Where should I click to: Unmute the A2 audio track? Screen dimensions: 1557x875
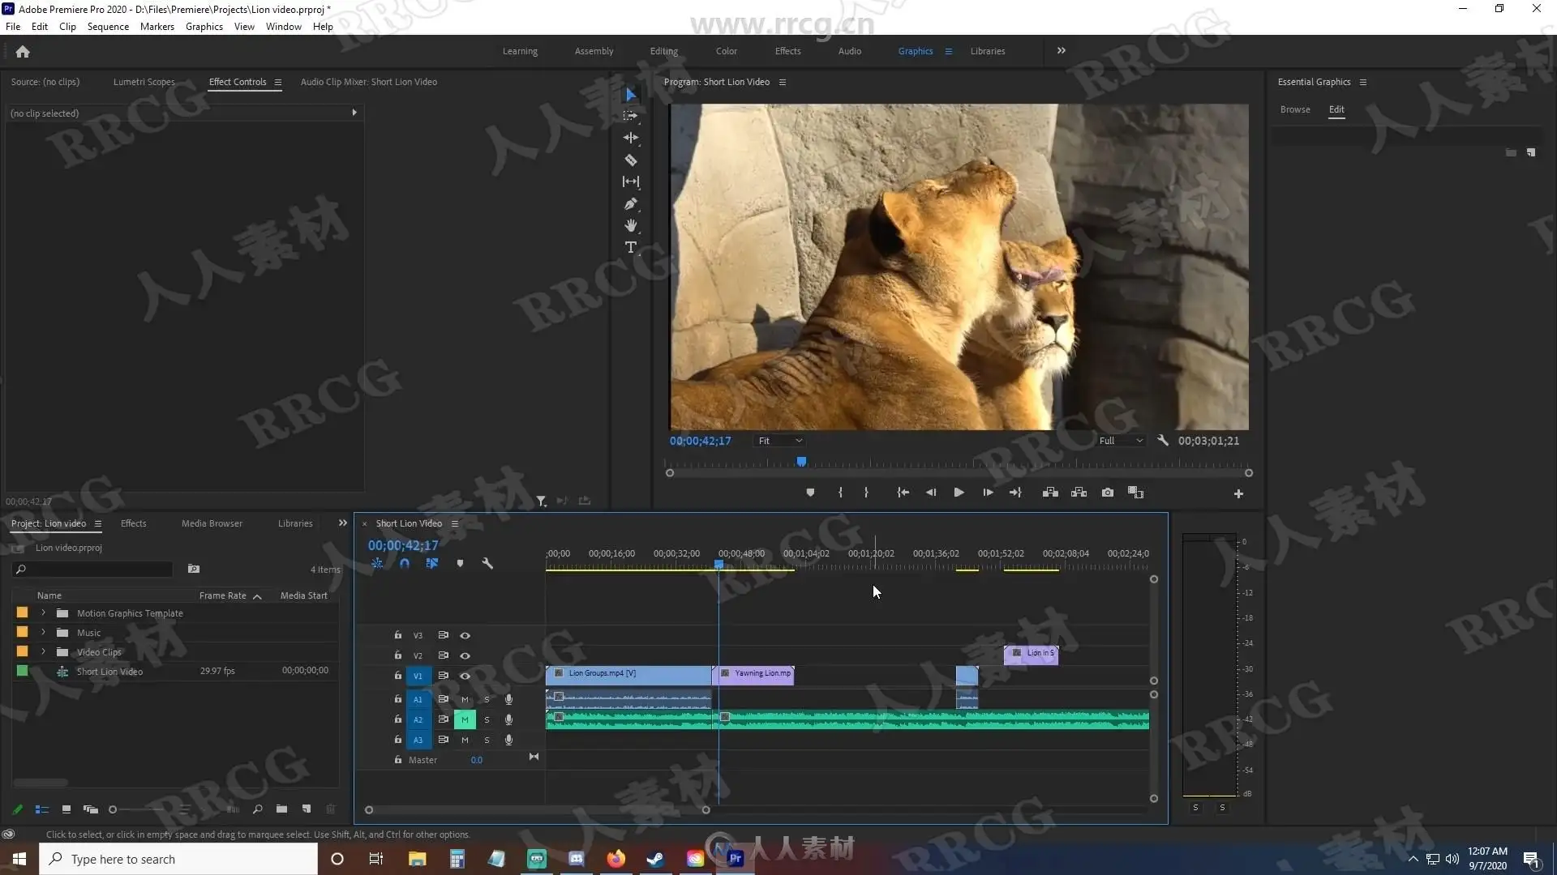465,719
